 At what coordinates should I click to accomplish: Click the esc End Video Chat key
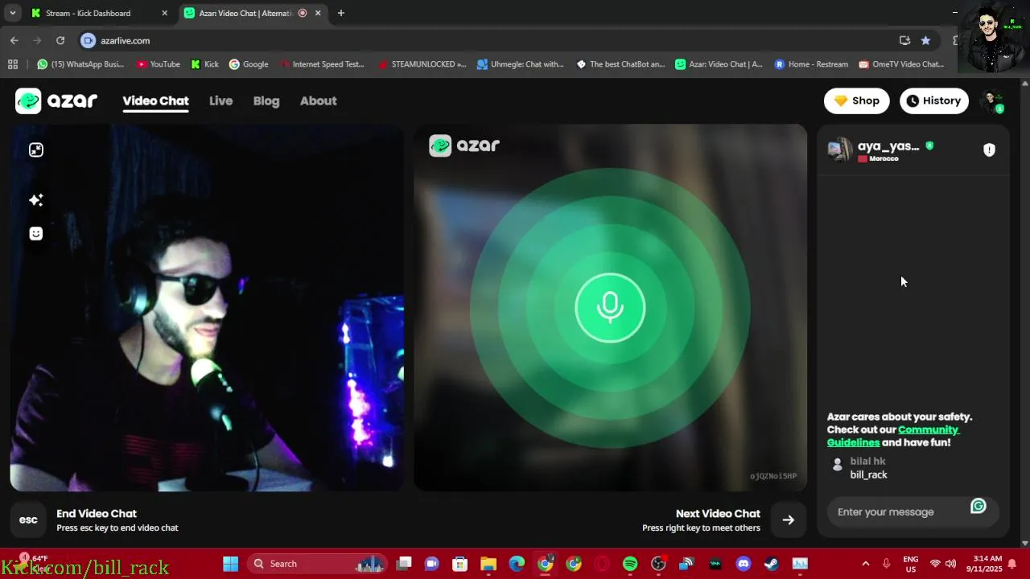(x=28, y=519)
